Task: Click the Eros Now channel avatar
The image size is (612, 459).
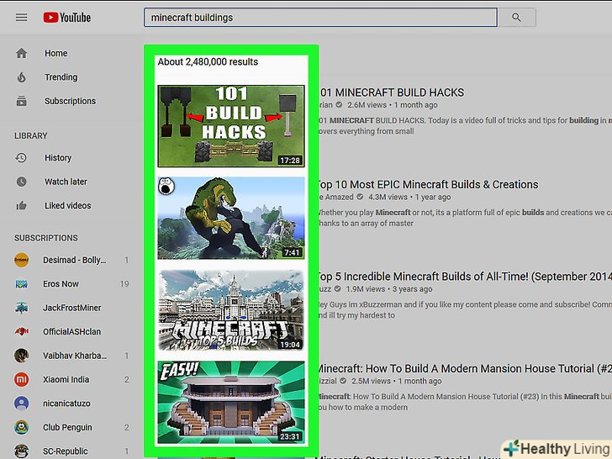Action: point(22,284)
